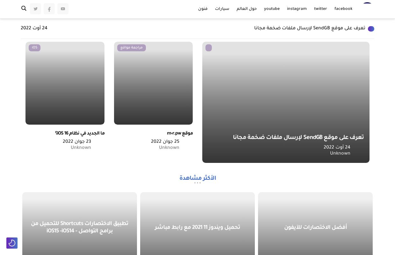Open حول العالم menu item

tap(247, 9)
